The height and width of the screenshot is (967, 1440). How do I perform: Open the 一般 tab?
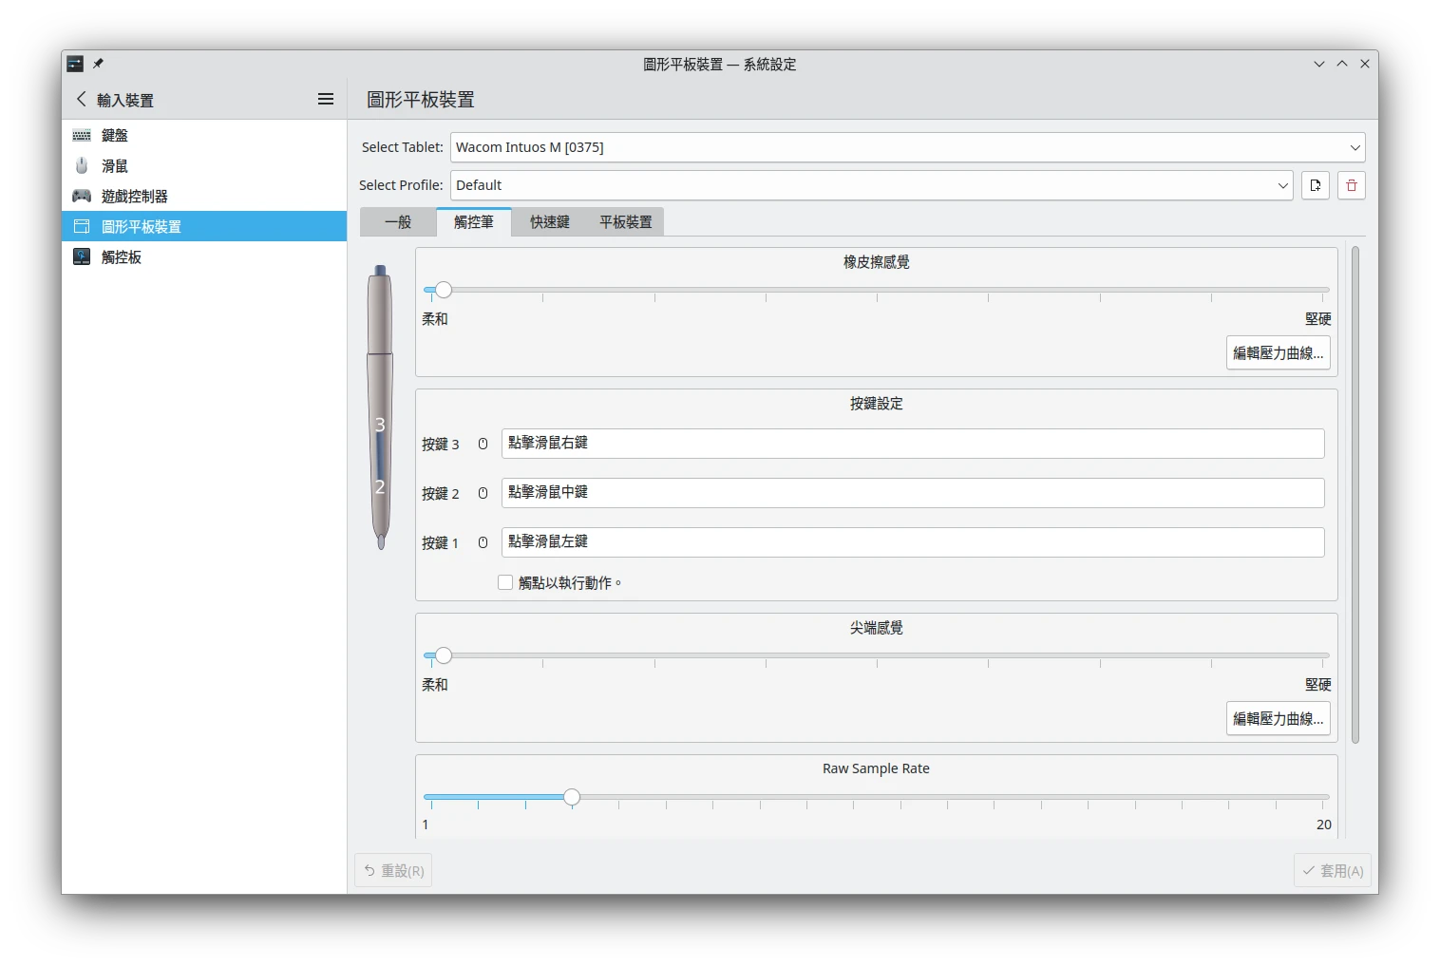(398, 222)
